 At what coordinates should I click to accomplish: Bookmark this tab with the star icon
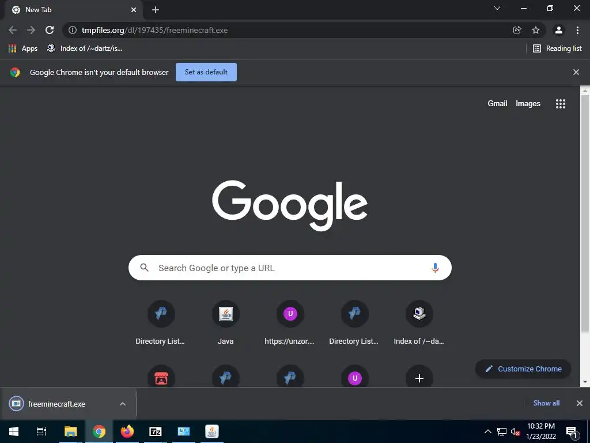536,30
